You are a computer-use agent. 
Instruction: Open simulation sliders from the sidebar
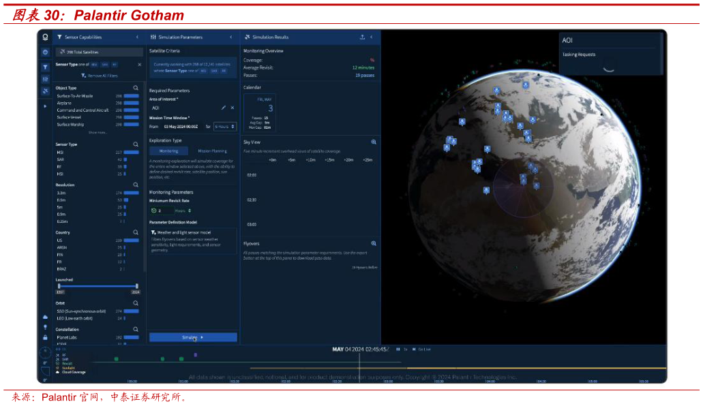[45, 79]
